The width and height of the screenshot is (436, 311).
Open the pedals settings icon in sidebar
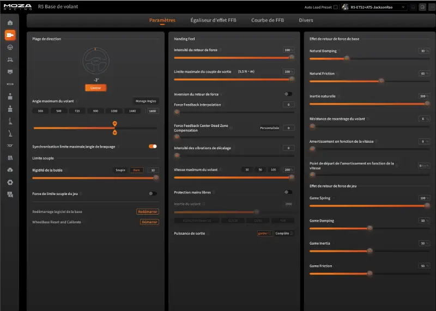coord(10,60)
